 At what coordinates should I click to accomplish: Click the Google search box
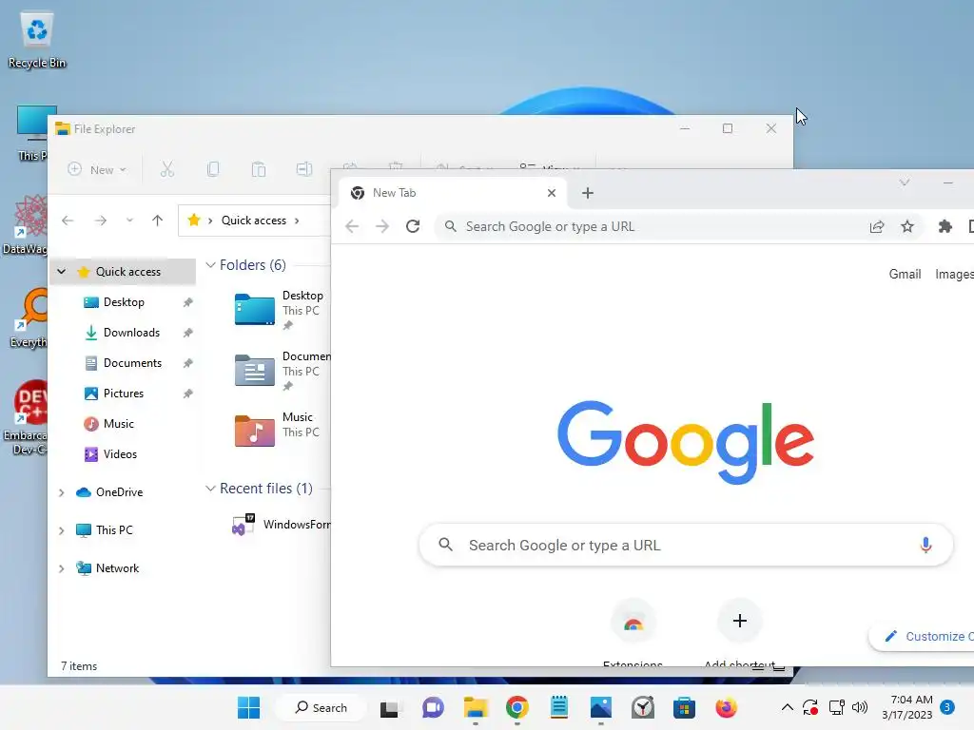pyautogui.click(x=686, y=545)
